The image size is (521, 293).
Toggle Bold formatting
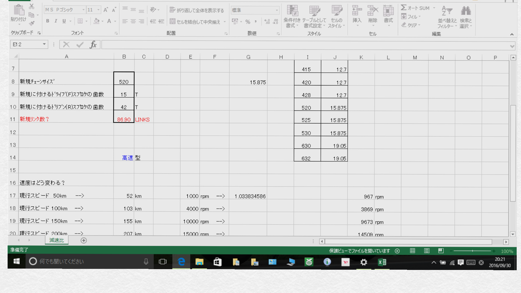tap(48, 21)
